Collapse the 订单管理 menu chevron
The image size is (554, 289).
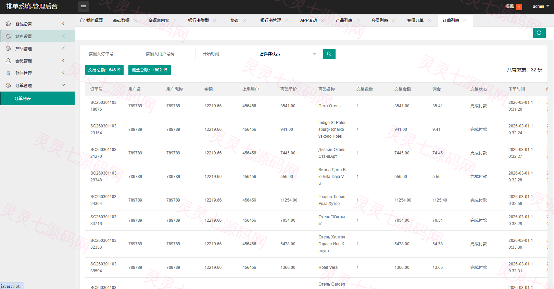(63, 85)
